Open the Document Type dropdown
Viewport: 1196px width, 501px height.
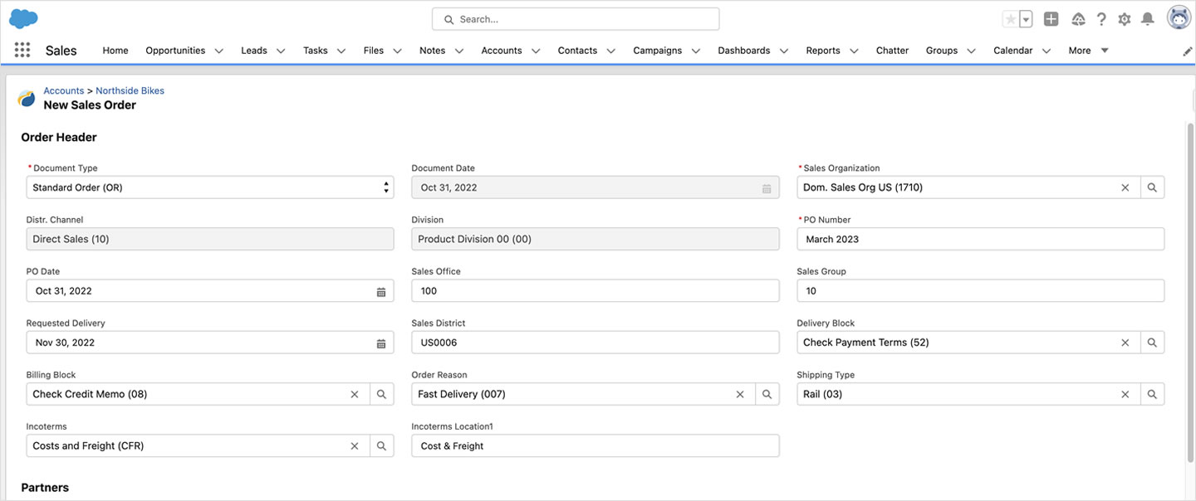(x=210, y=187)
